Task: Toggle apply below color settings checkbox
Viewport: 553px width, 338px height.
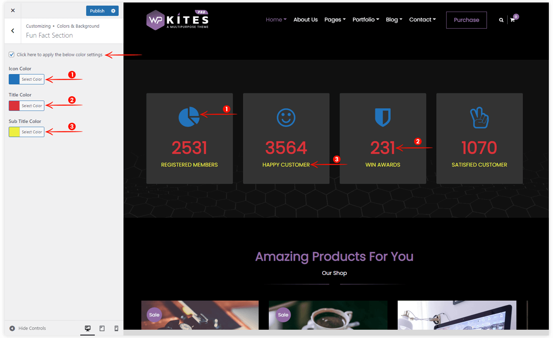Action: [12, 54]
